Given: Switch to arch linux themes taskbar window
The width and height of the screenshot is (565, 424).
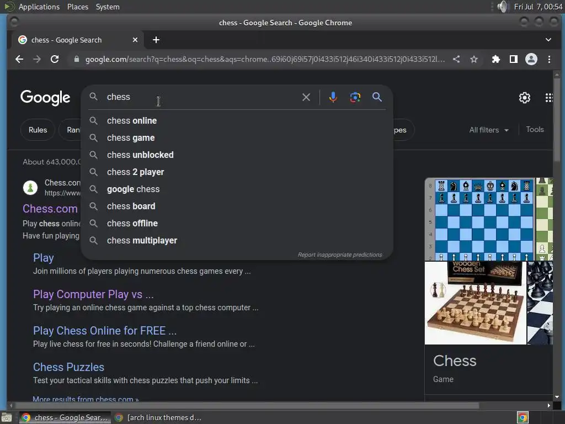Looking at the screenshot, I should click(x=158, y=417).
